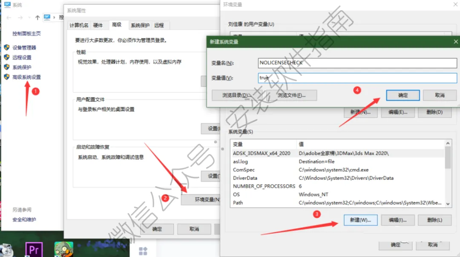Cancel the new system variable dialog
The width and height of the screenshot is (460, 257).
coord(440,95)
